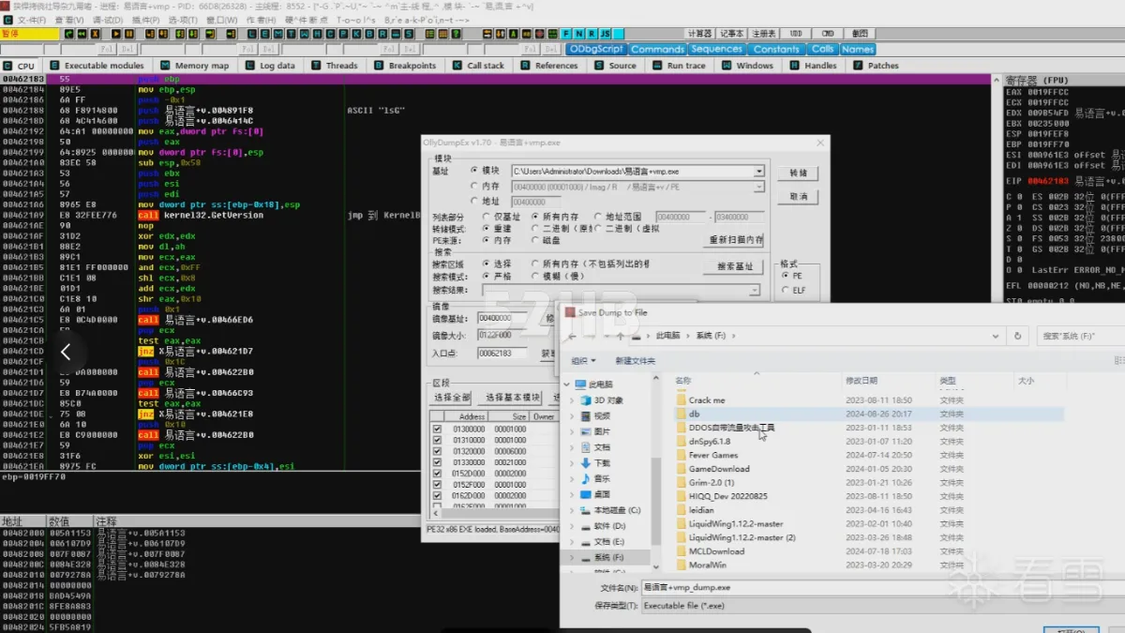Open module path dropdown in OllyDumpEx
Image resolution: width=1125 pixels, height=633 pixels.
coord(758,172)
